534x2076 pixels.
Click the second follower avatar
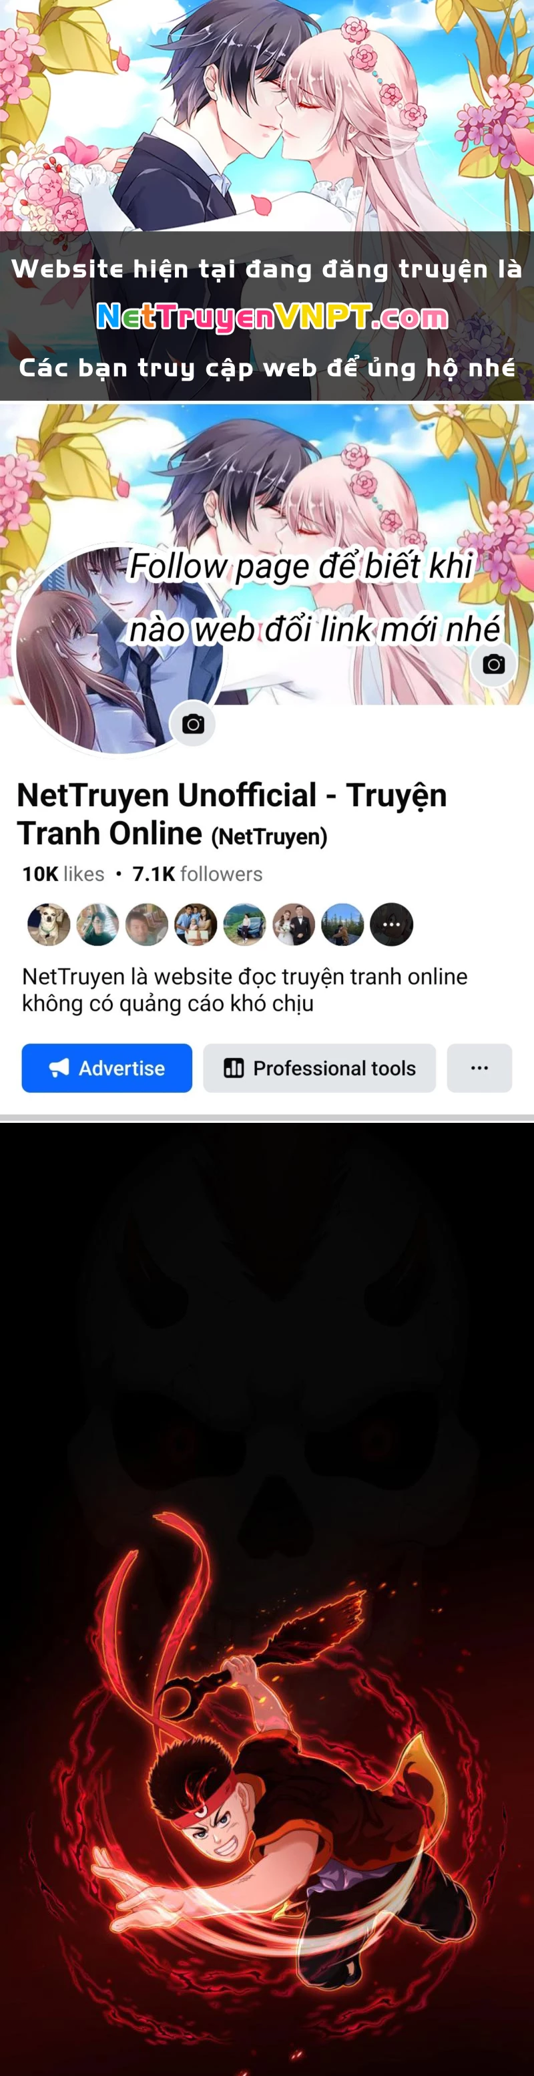pyautogui.click(x=97, y=924)
